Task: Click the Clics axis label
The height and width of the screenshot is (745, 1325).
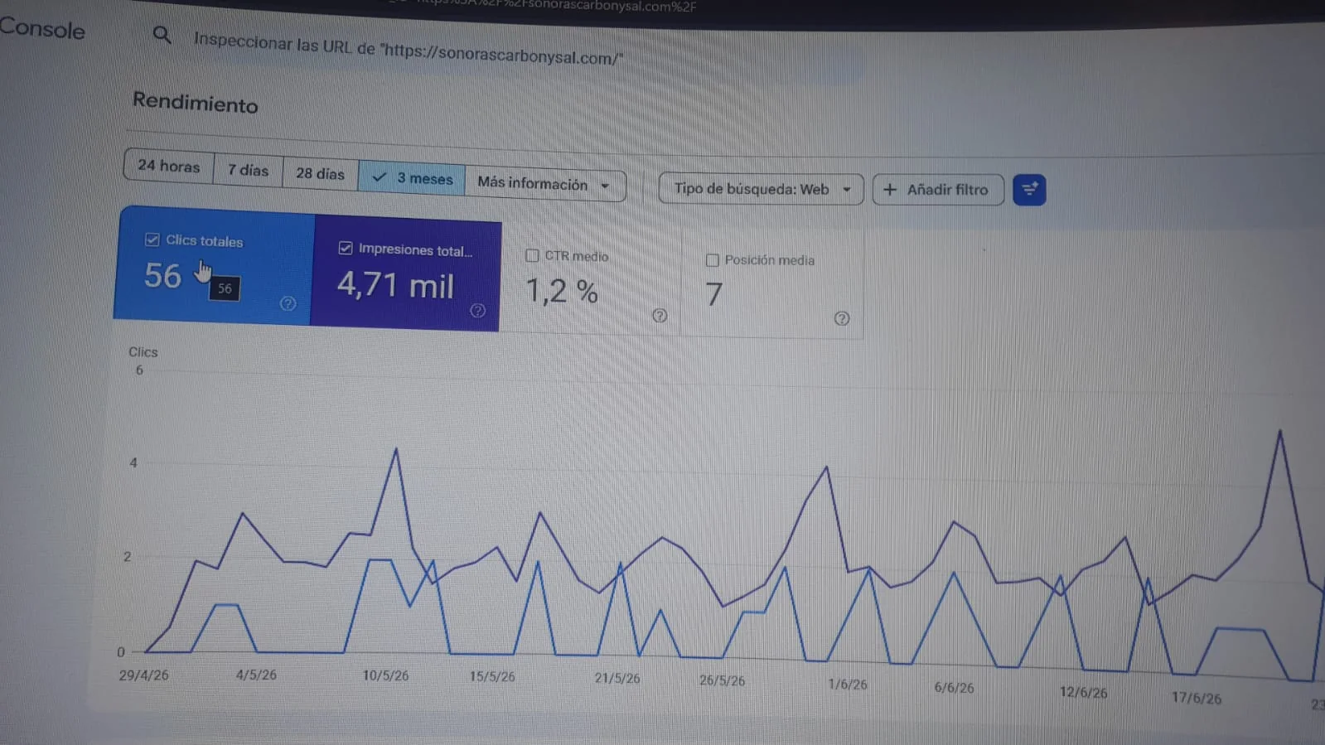Action: [x=143, y=352]
